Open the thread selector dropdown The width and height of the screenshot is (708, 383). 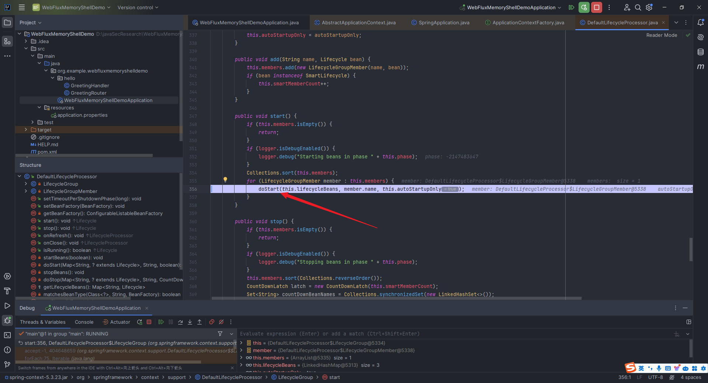point(232,334)
